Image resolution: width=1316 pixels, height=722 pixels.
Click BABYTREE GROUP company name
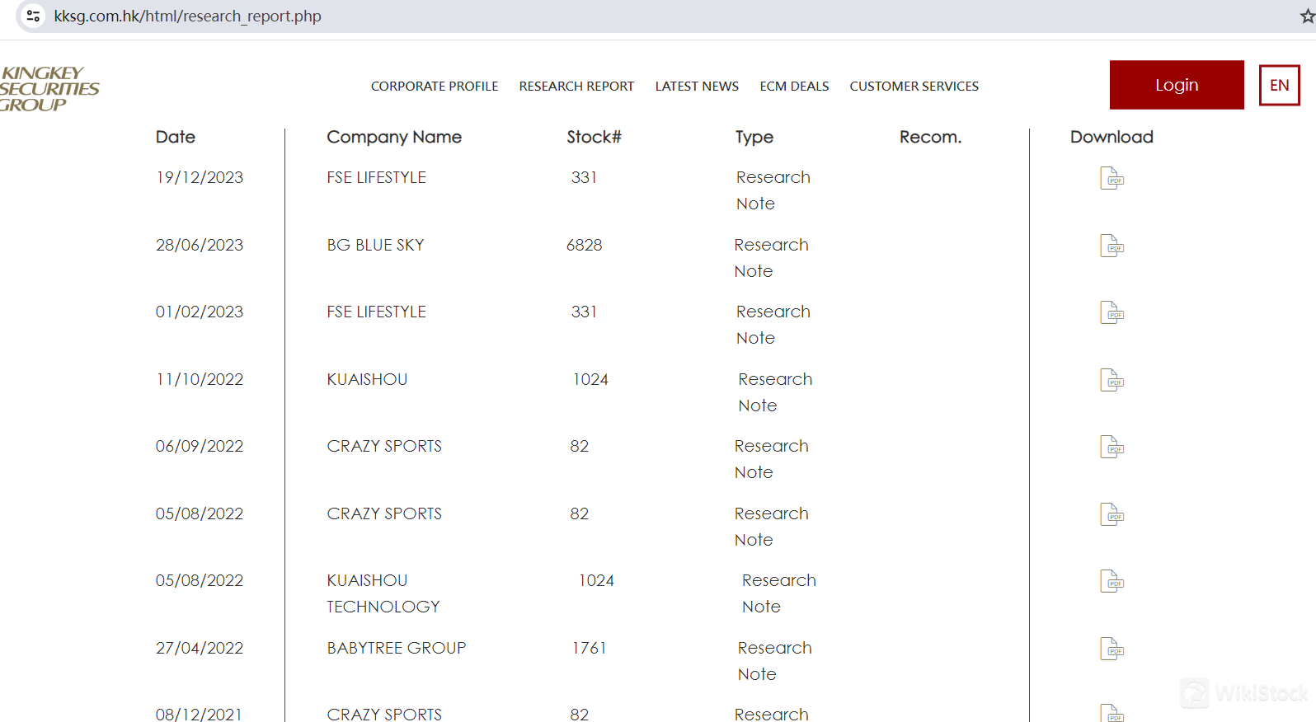point(397,648)
